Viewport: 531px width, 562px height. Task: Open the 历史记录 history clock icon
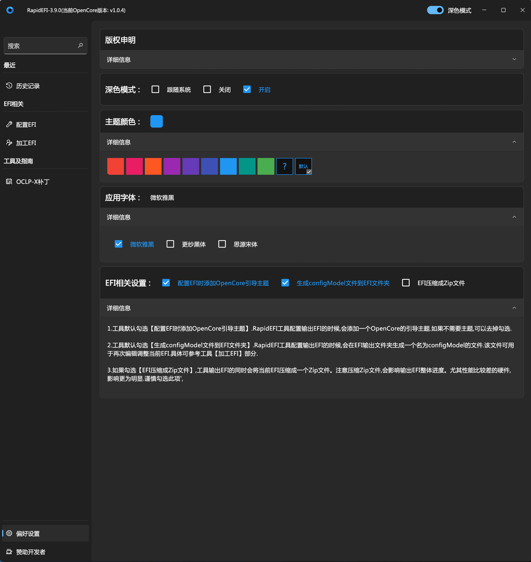click(x=9, y=86)
